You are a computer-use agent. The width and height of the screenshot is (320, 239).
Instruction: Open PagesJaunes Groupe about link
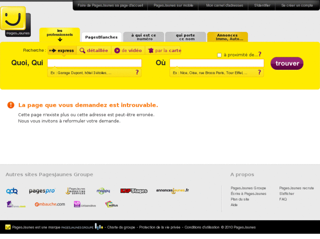(x=248, y=188)
